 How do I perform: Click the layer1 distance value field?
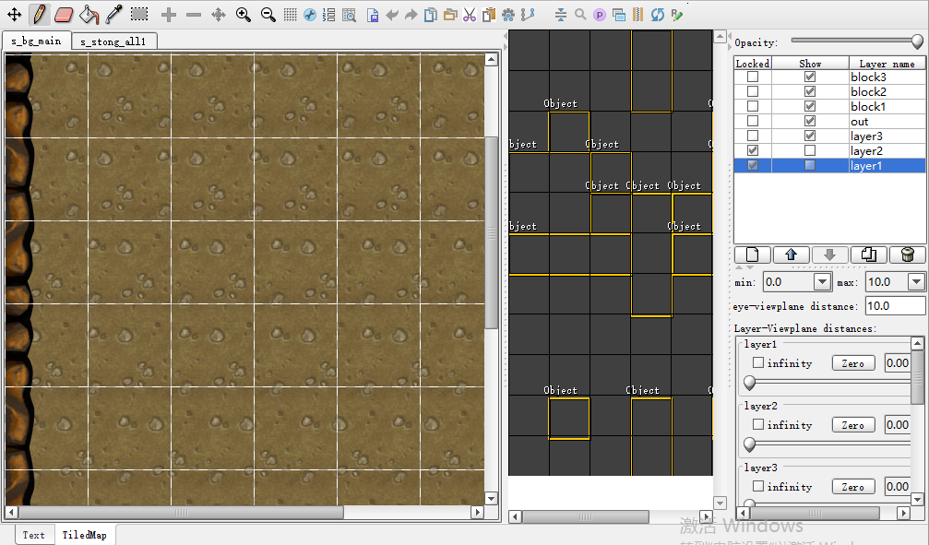coord(897,363)
